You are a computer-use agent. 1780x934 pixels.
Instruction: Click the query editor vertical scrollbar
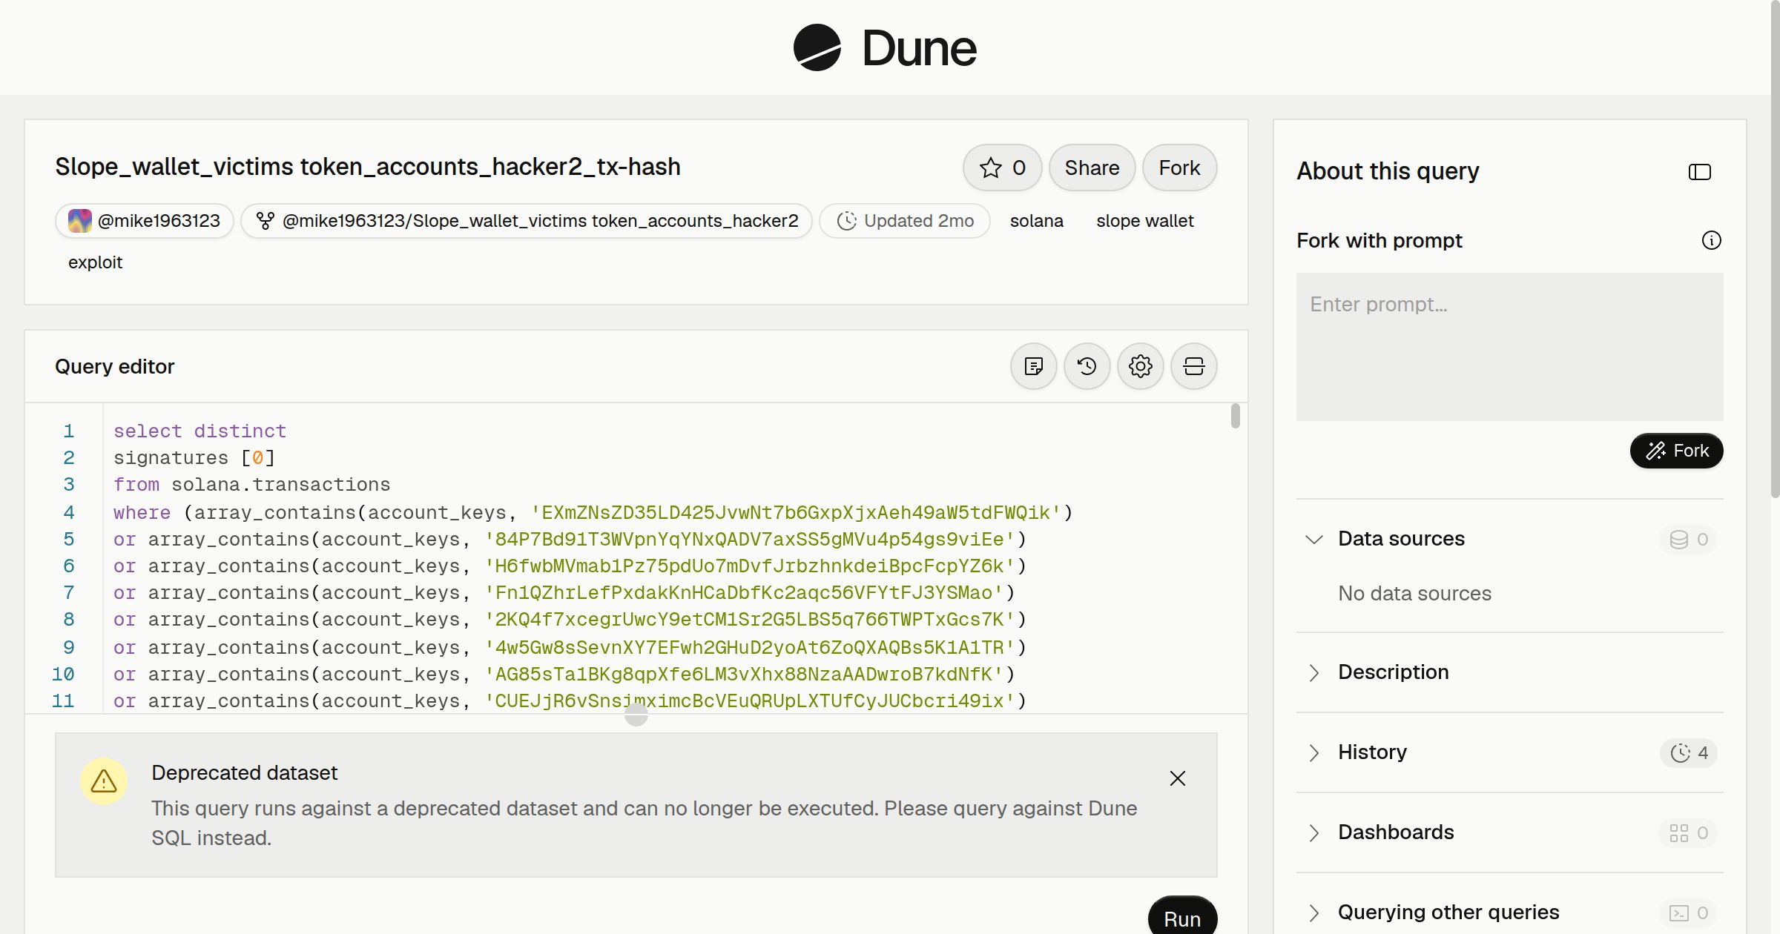(1235, 415)
